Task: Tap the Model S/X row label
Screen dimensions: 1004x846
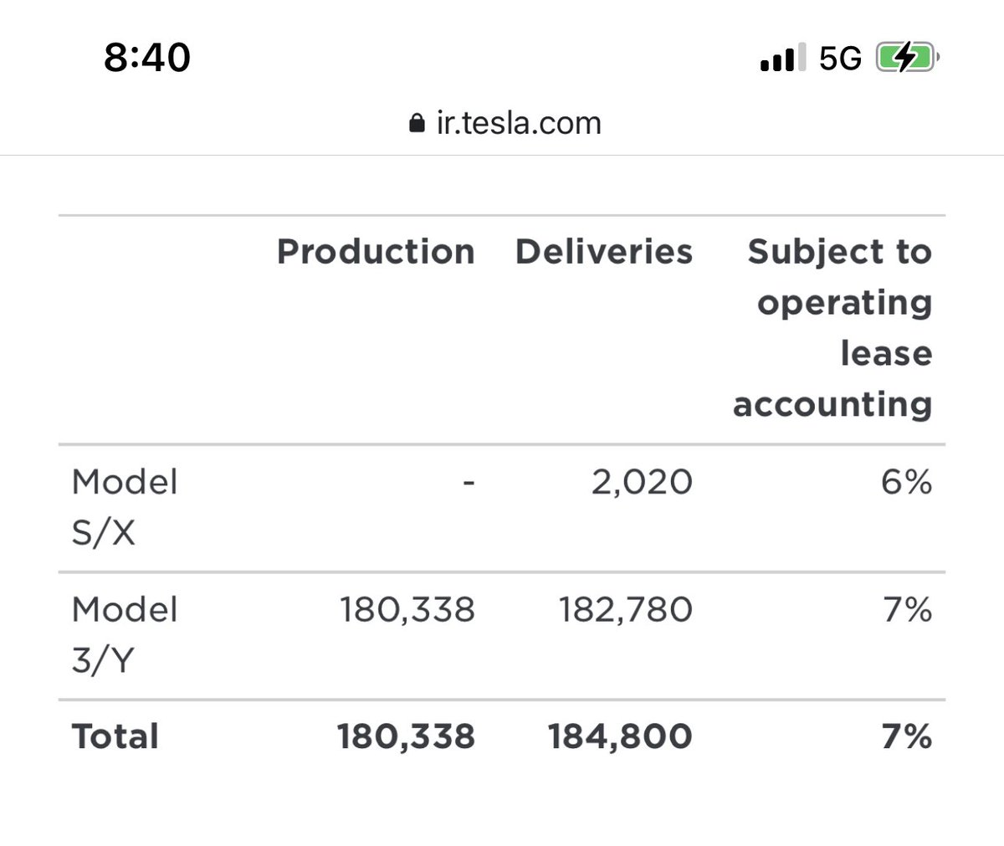Action: pos(125,506)
